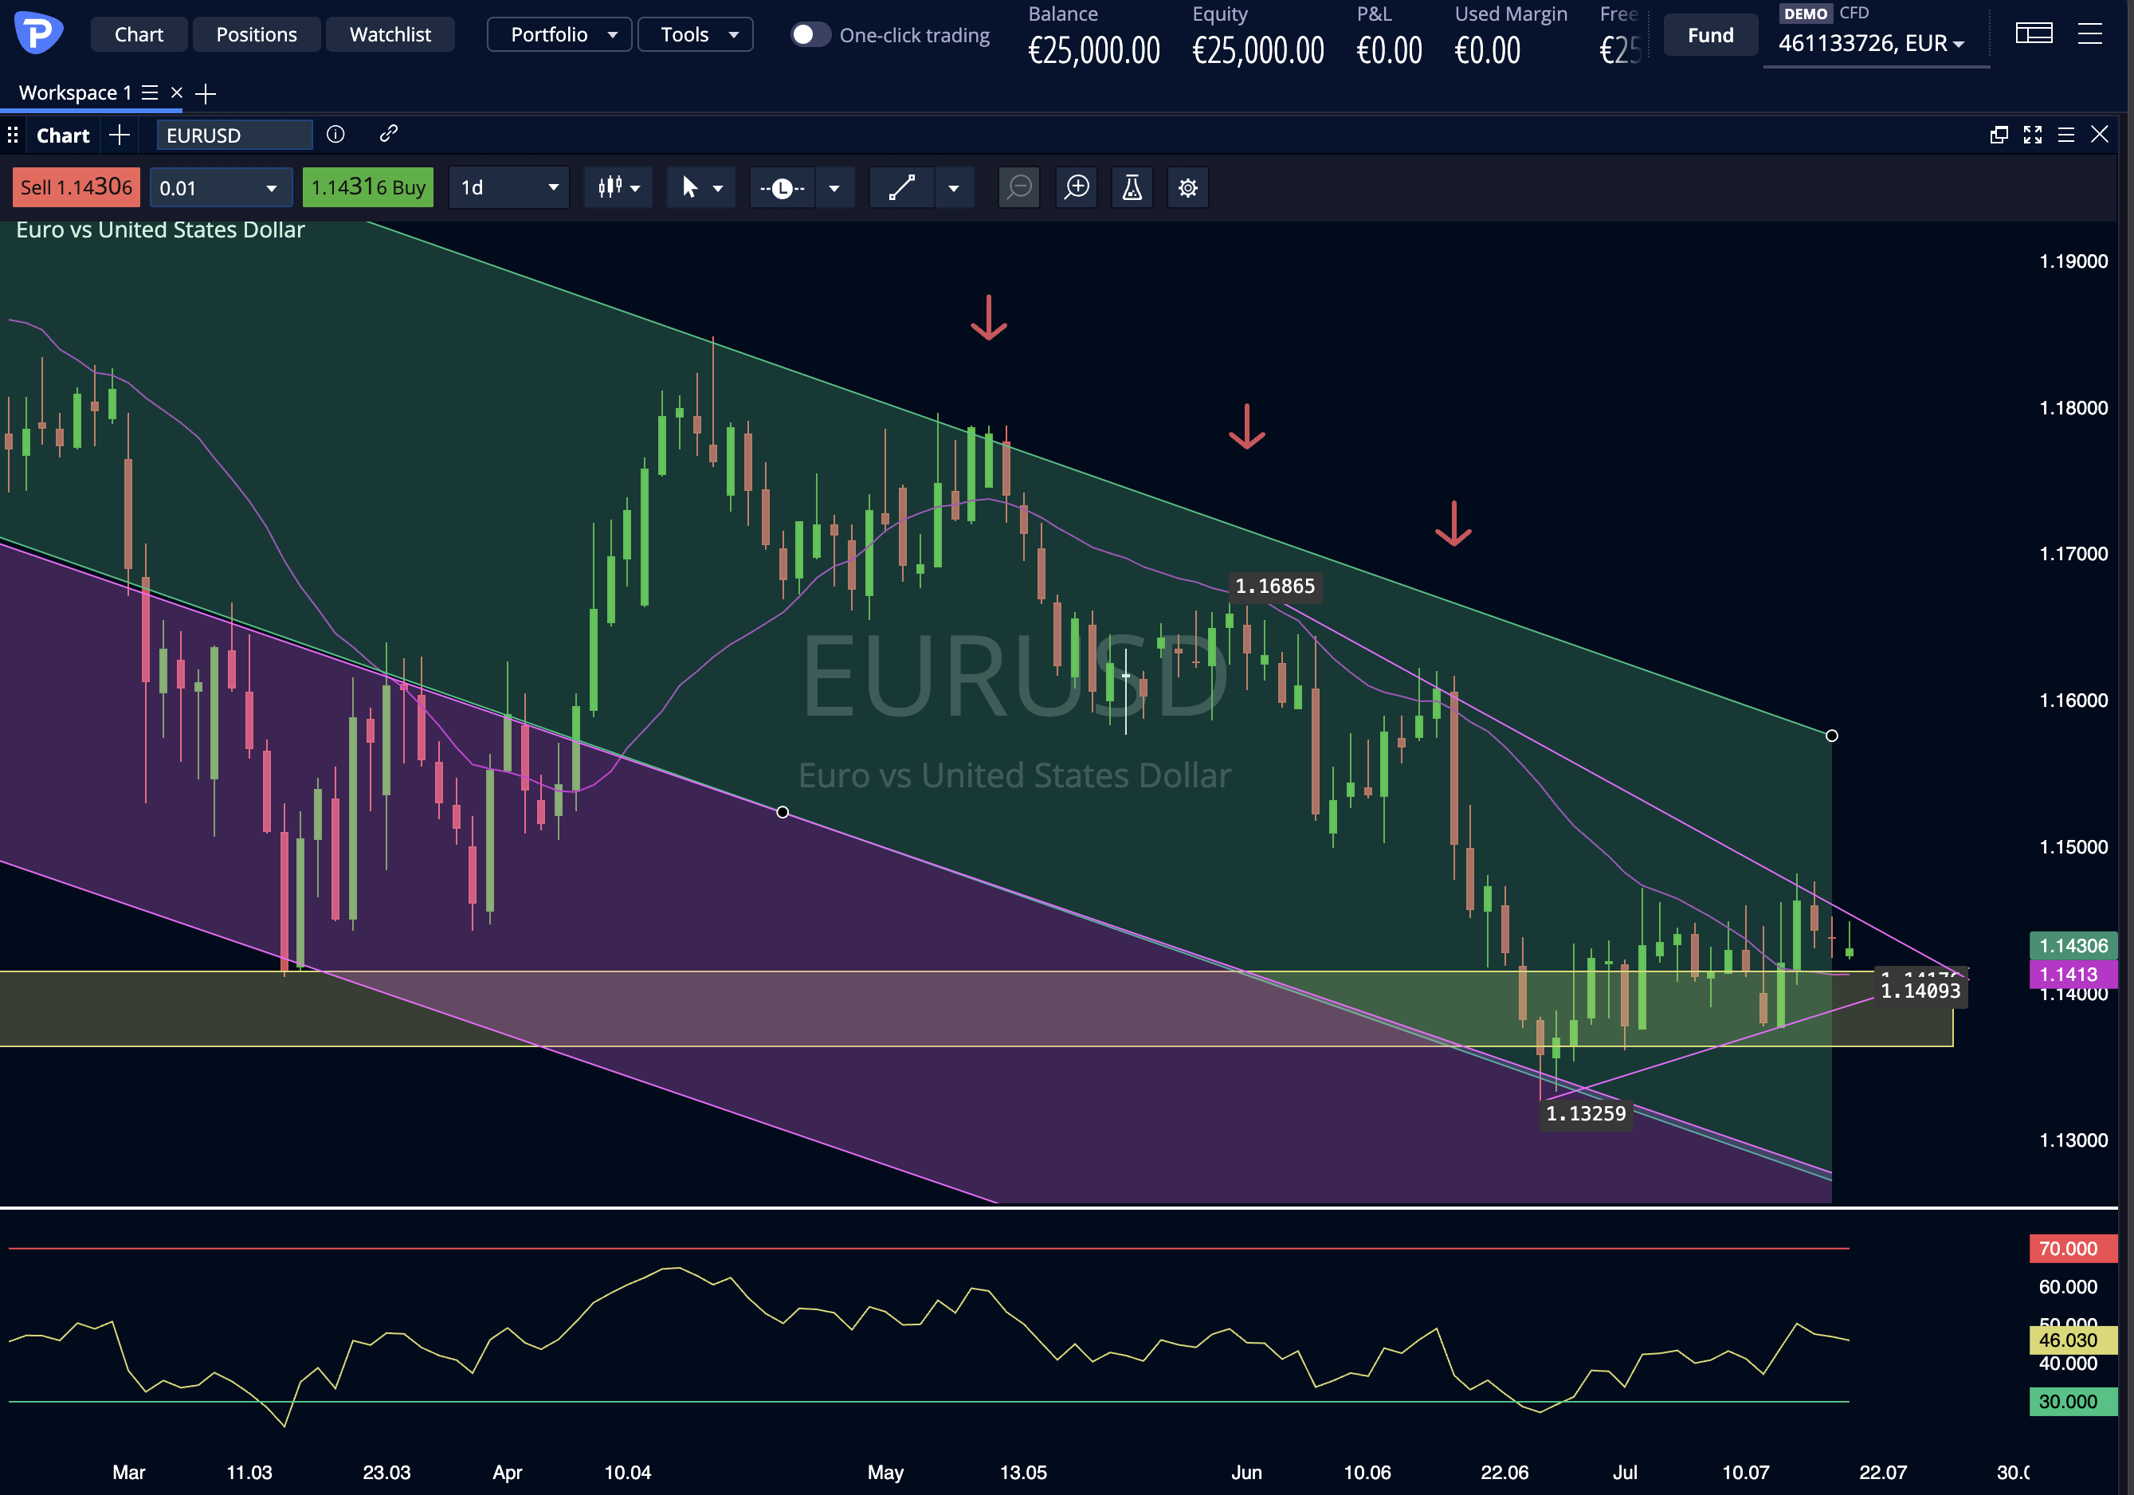Close Workspace 1 tab
Screen dimensions: 2134x1495
[x=177, y=93]
